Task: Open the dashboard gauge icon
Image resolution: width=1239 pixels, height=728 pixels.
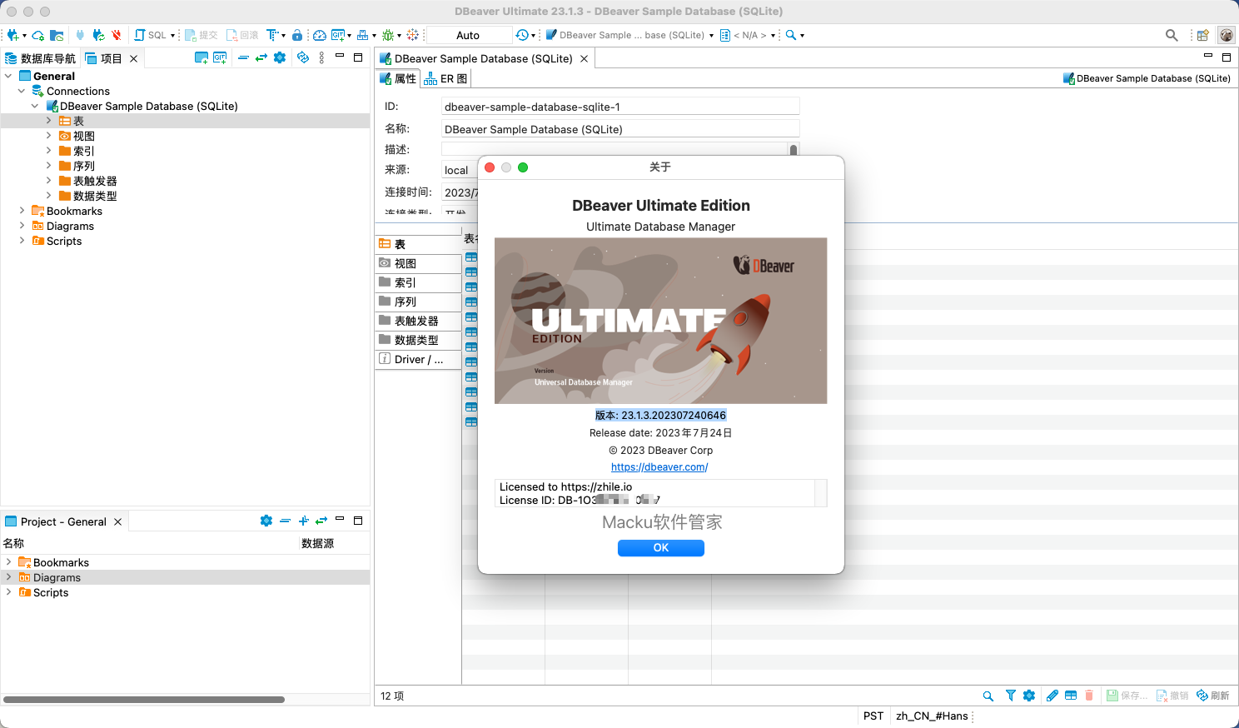Action: (x=320, y=35)
